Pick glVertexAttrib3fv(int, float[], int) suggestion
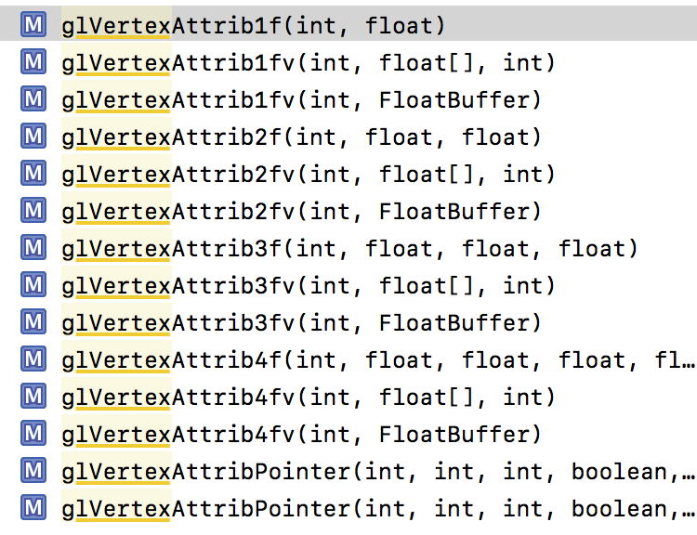The width and height of the screenshot is (697, 535). [308, 286]
